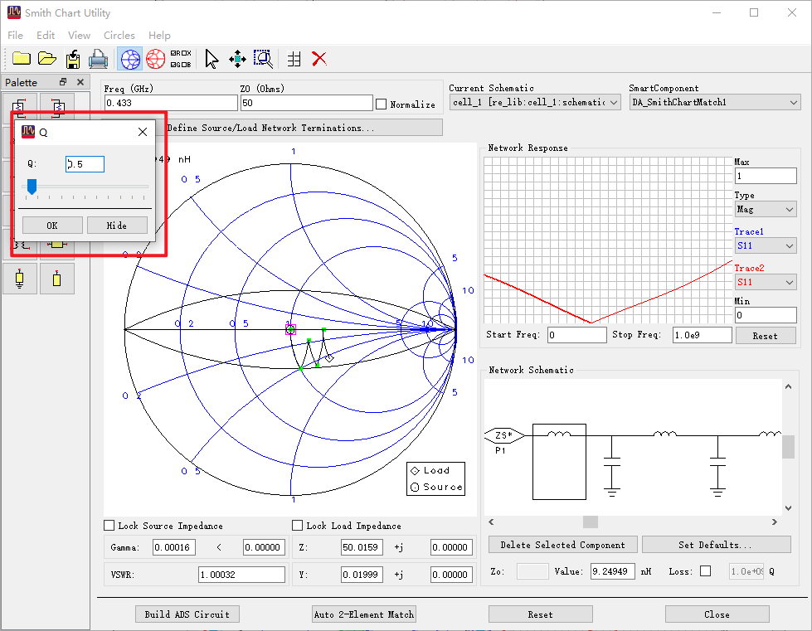Close the Palette panel

click(80, 82)
